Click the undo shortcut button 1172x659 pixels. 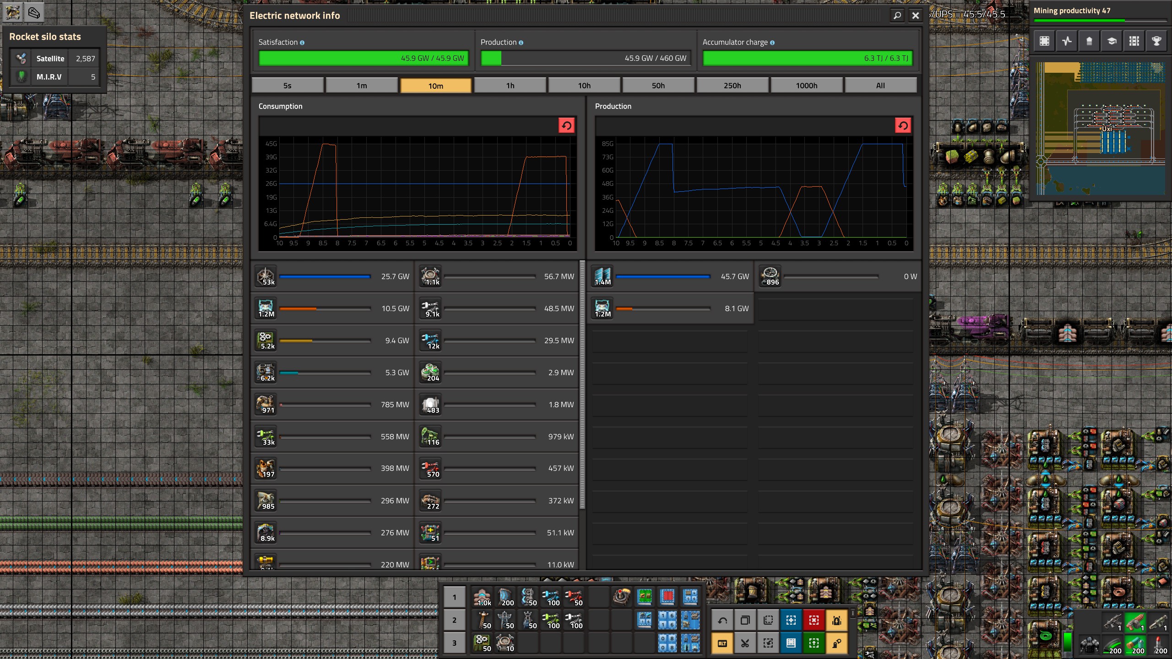tap(722, 621)
